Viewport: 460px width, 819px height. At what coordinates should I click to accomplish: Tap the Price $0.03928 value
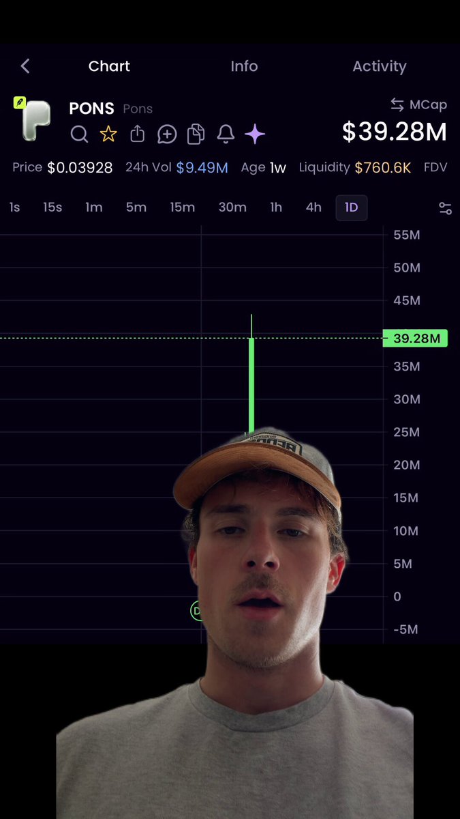[x=80, y=167]
